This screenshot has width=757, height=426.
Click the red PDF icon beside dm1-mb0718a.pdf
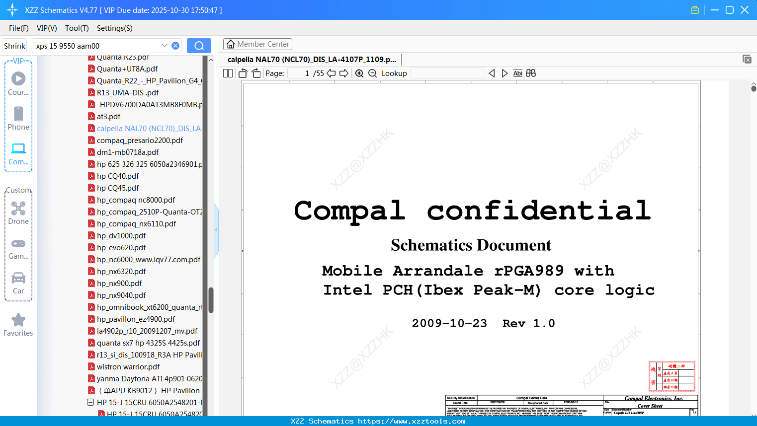[91, 152]
